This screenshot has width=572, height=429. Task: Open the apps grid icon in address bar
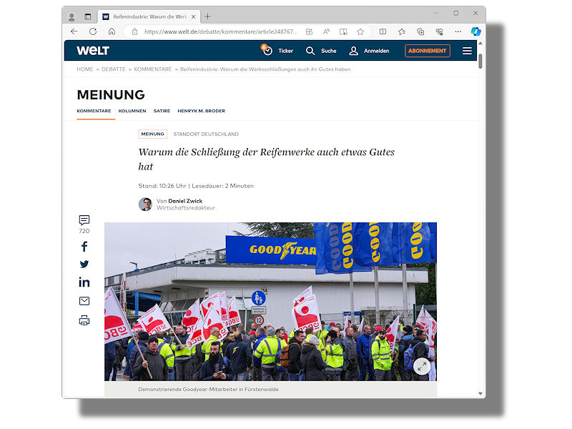[x=309, y=31]
